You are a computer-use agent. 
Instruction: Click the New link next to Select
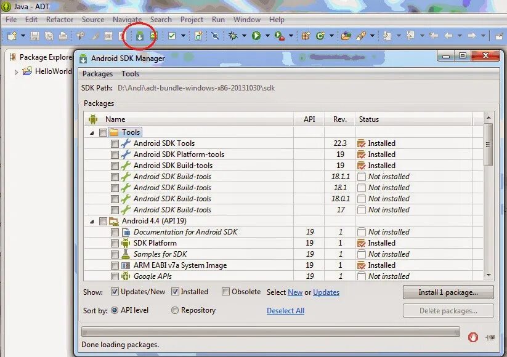(295, 292)
